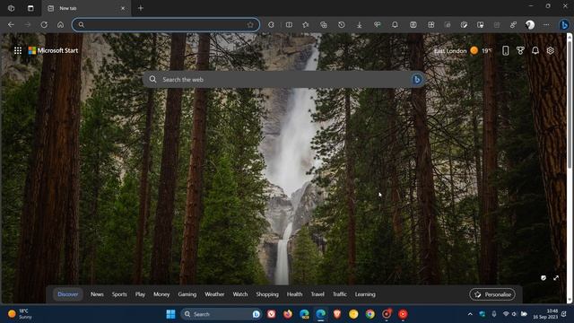Screen dimensions: 574x323
Task: Show hidden system tray icons chevron
Action: point(470,314)
